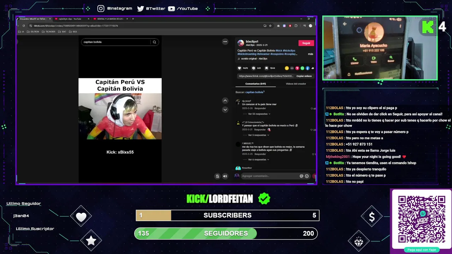
Task: Click the Twitter bird icon in the overlay header
Action: 141,8
